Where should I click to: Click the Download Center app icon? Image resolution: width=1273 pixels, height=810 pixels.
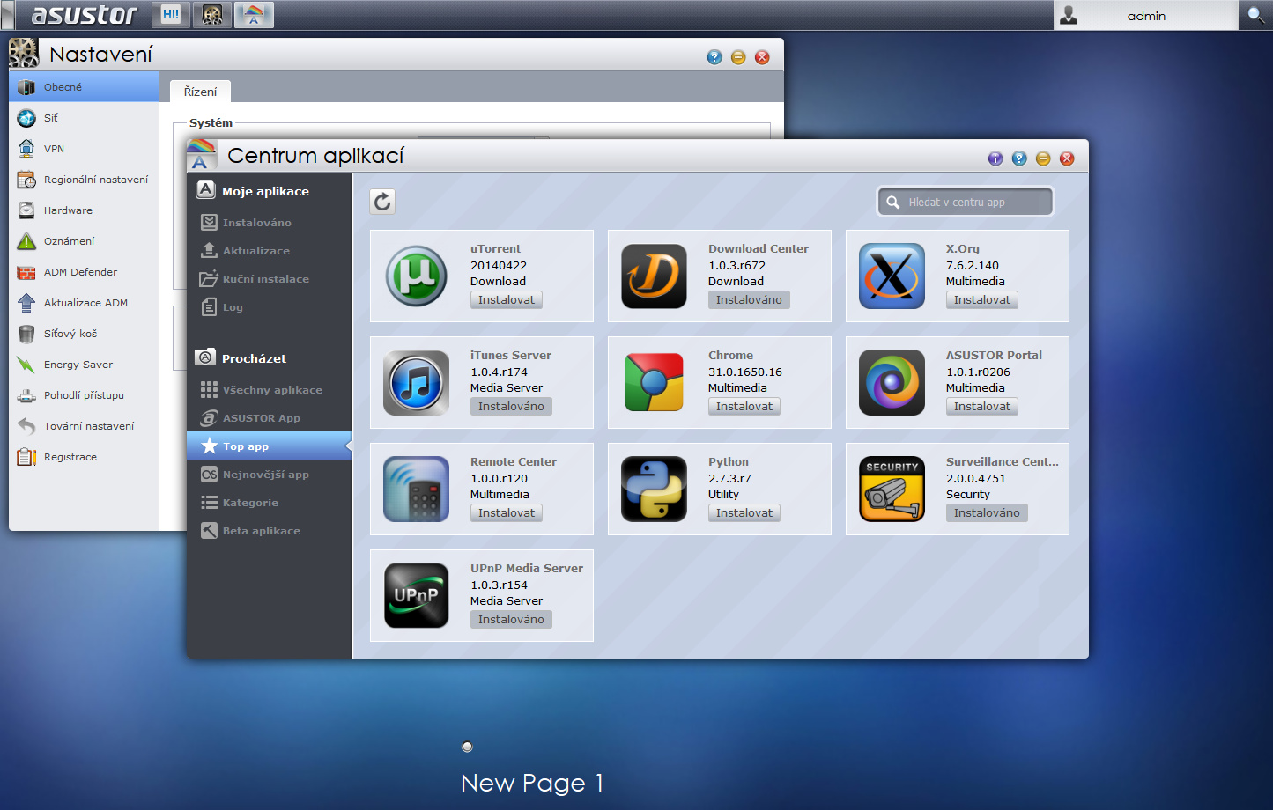tap(654, 276)
